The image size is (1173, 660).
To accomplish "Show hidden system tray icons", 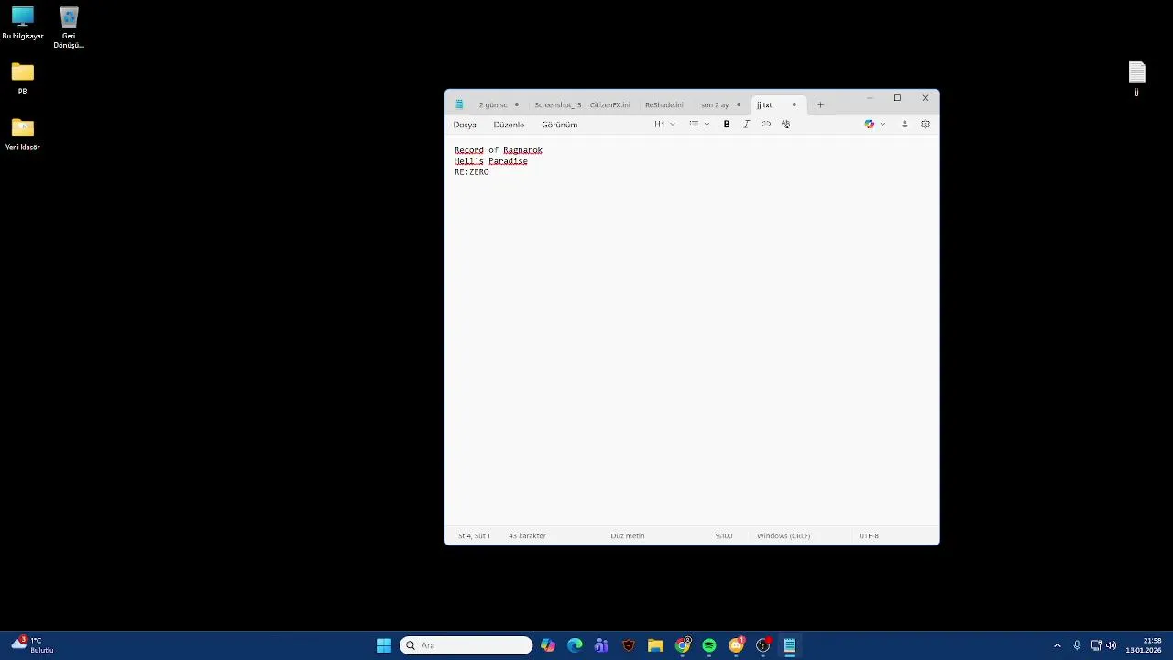I will point(1057,645).
